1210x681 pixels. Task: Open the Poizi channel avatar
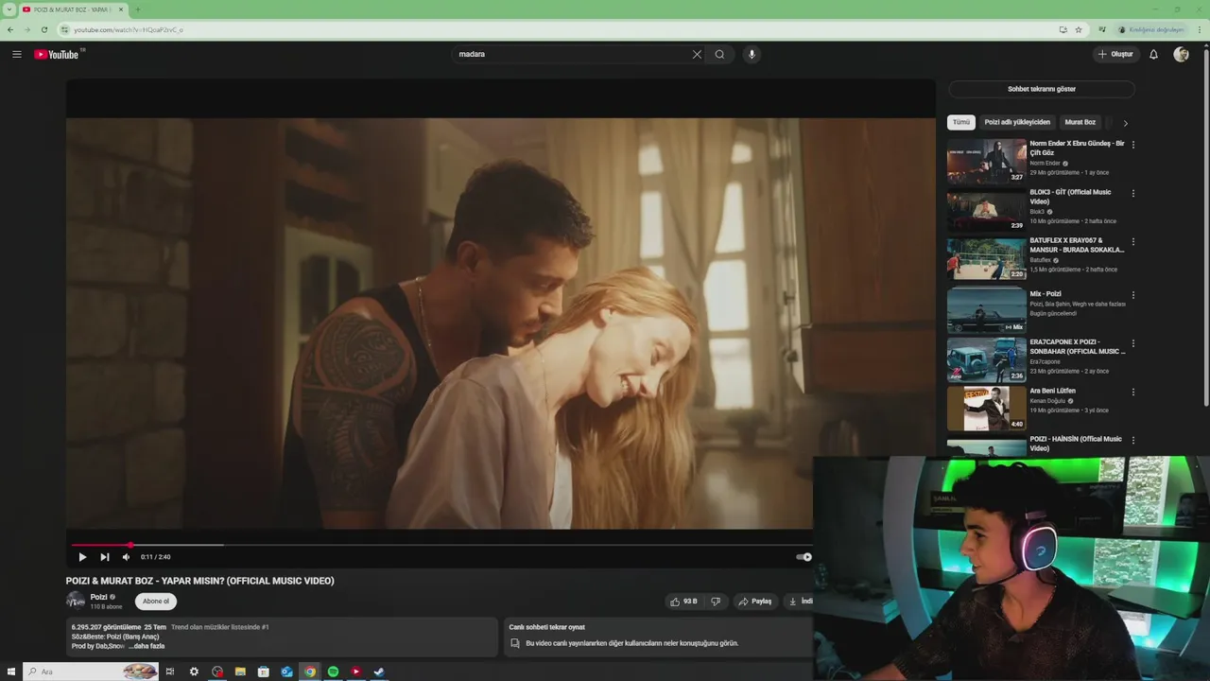click(x=76, y=601)
